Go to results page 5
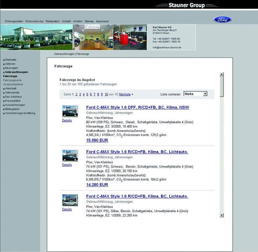258x252 pixels. (x=88, y=94)
